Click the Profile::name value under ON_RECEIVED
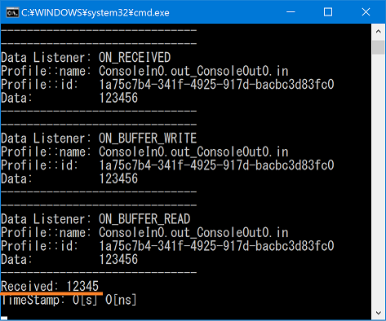Screen dimensions: 386x321 pyautogui.click(x=193, y=71)
